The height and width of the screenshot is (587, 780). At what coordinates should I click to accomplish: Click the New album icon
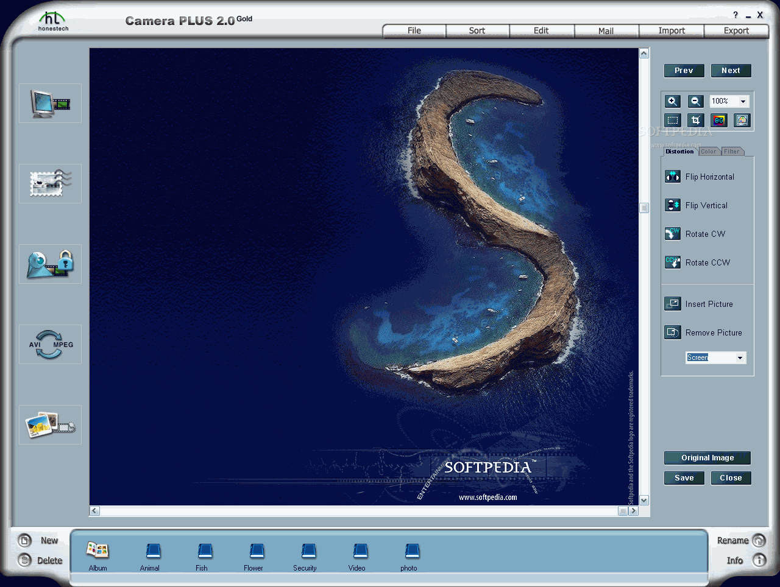25,540
